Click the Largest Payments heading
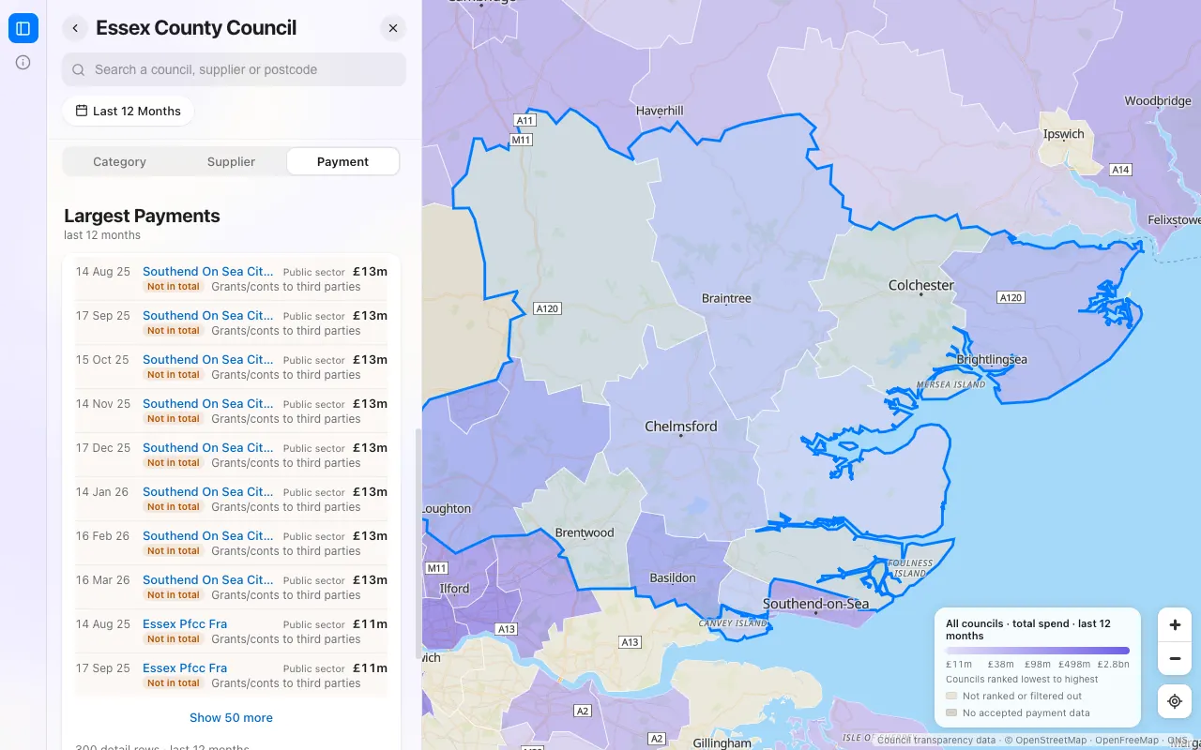The height and width of the screenshot is (750, 1201). (142, 216)
